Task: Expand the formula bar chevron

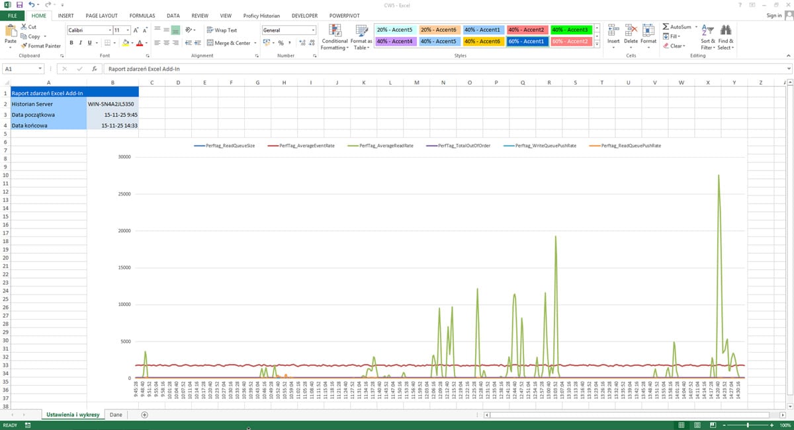Action: [789, 69]
